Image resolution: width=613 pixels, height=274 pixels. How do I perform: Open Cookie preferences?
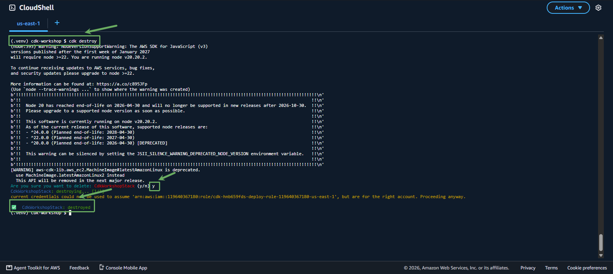(x=587, y=268)
